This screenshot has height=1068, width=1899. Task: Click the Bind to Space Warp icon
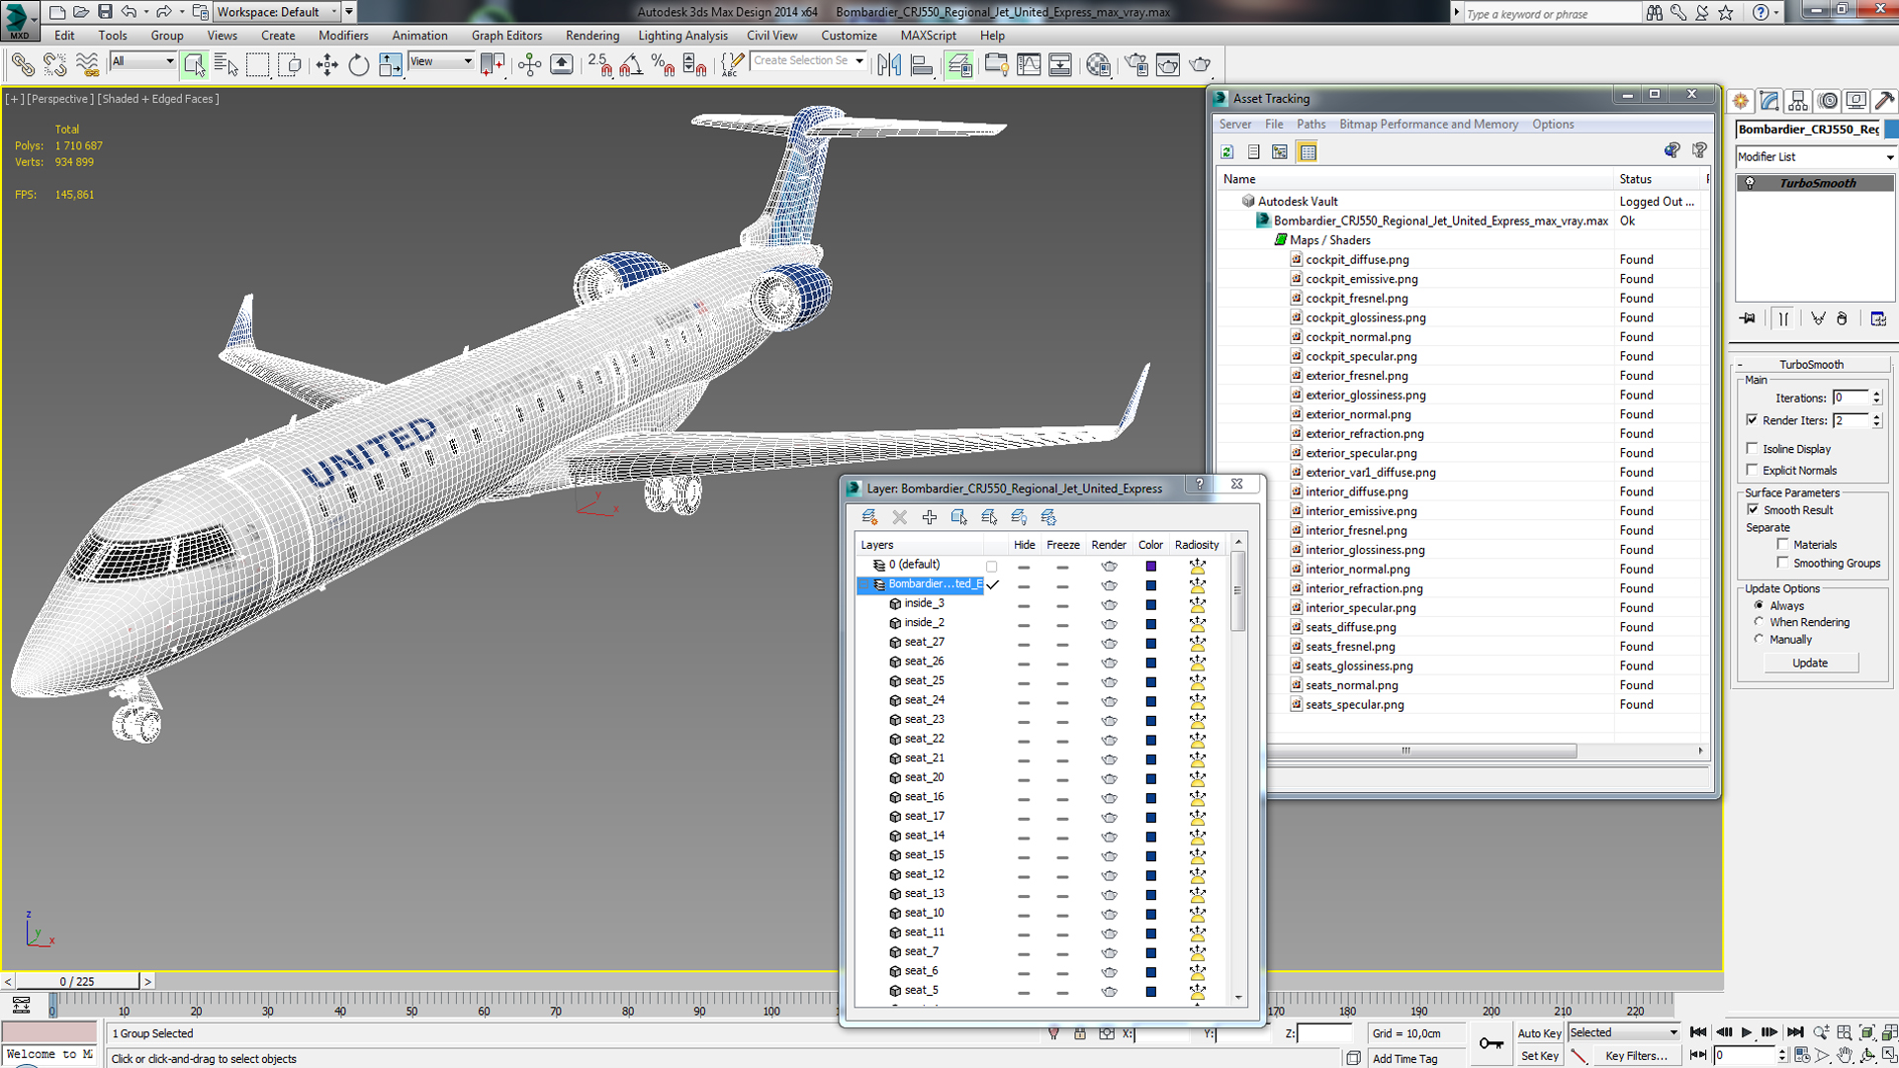coord(87,65)
